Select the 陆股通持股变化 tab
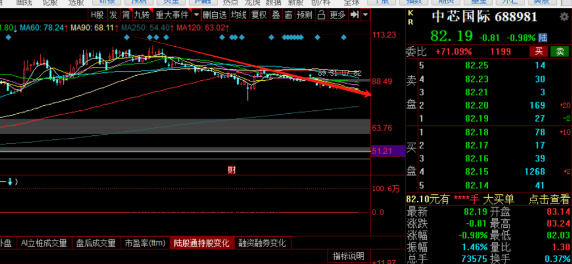This screenshot has height=264, width=572. coord(201,243)
